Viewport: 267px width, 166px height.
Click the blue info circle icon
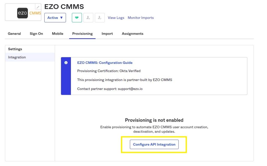tap(66, 63)
